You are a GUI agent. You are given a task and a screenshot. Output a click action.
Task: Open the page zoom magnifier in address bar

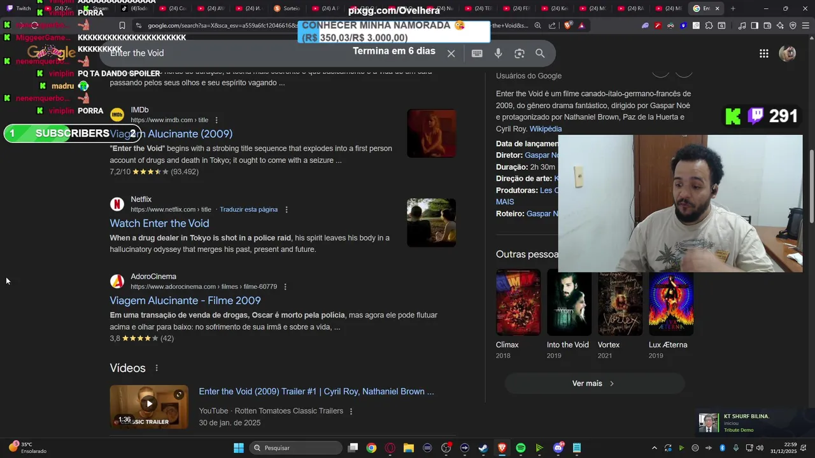(x=538, y=25)
